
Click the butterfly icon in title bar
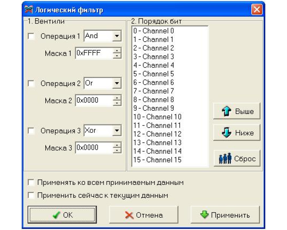click(x=29, y=10)
